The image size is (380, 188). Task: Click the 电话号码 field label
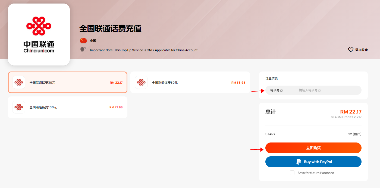(276, 90)
